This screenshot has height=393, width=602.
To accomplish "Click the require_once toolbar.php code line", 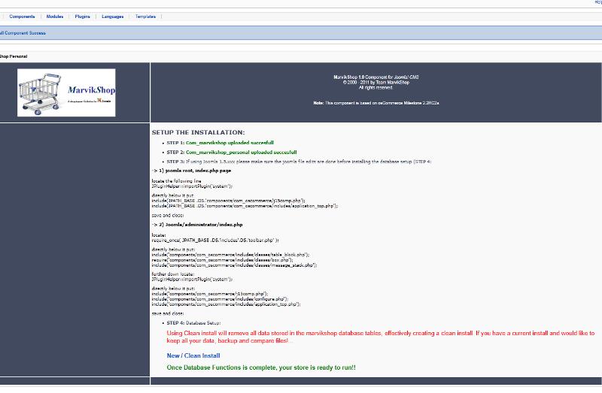I will (x=215, y=240).
